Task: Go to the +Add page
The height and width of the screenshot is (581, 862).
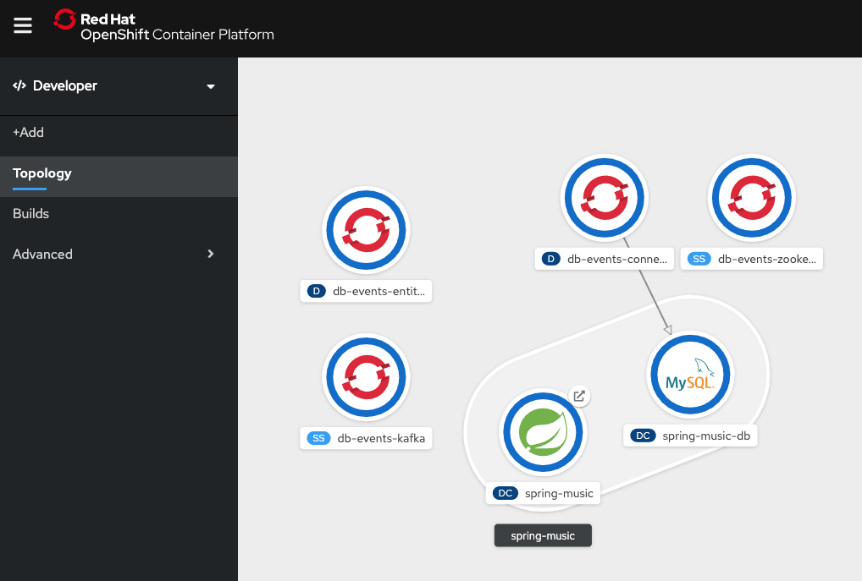Action: click(x=29, y=133)
